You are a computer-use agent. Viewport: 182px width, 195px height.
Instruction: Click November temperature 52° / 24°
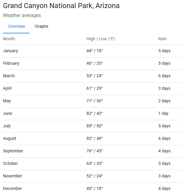pos(94,176)
